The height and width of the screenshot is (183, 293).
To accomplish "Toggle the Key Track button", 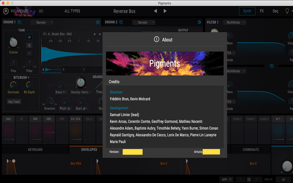I will point(14,102).
